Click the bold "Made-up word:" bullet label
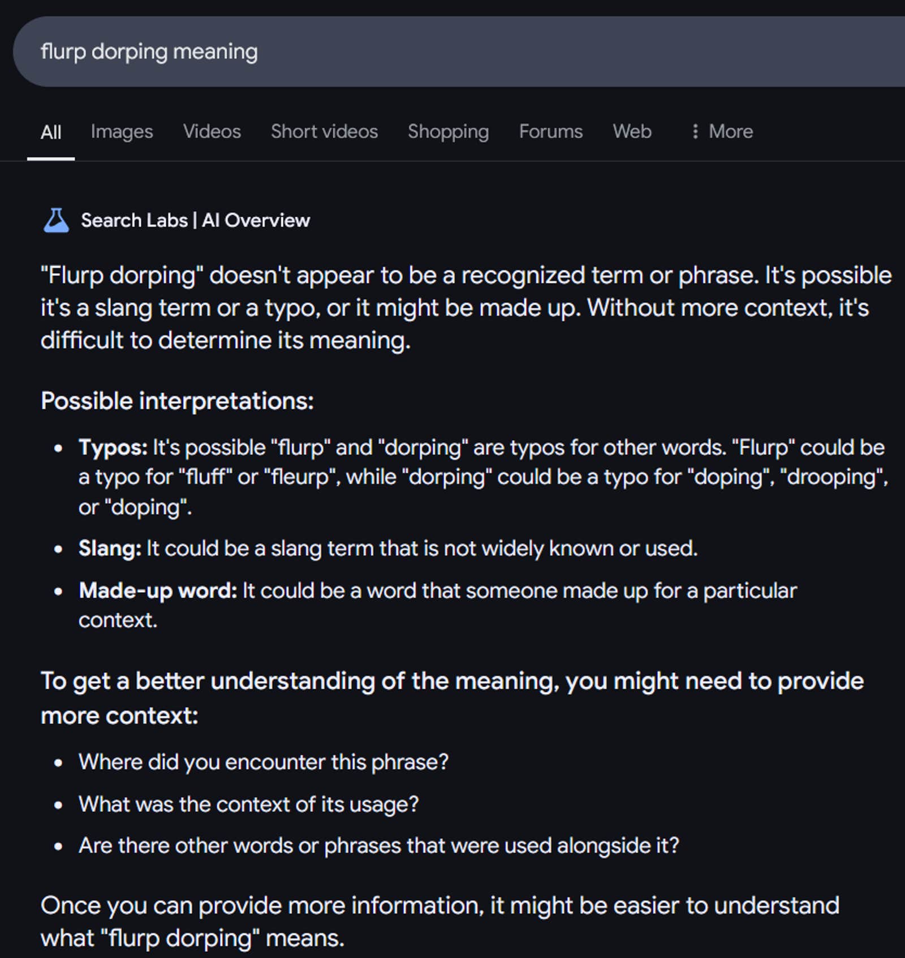This screenshot has height=958, width=905. pos(158,590)
